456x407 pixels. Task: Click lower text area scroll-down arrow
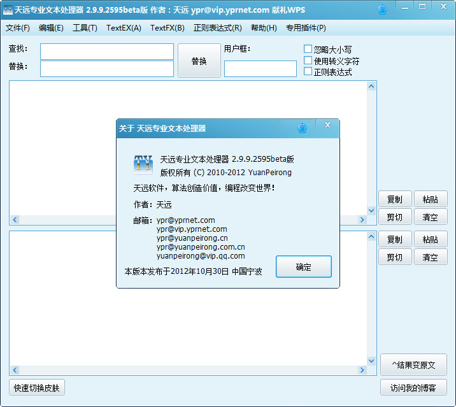pos(371,361)
